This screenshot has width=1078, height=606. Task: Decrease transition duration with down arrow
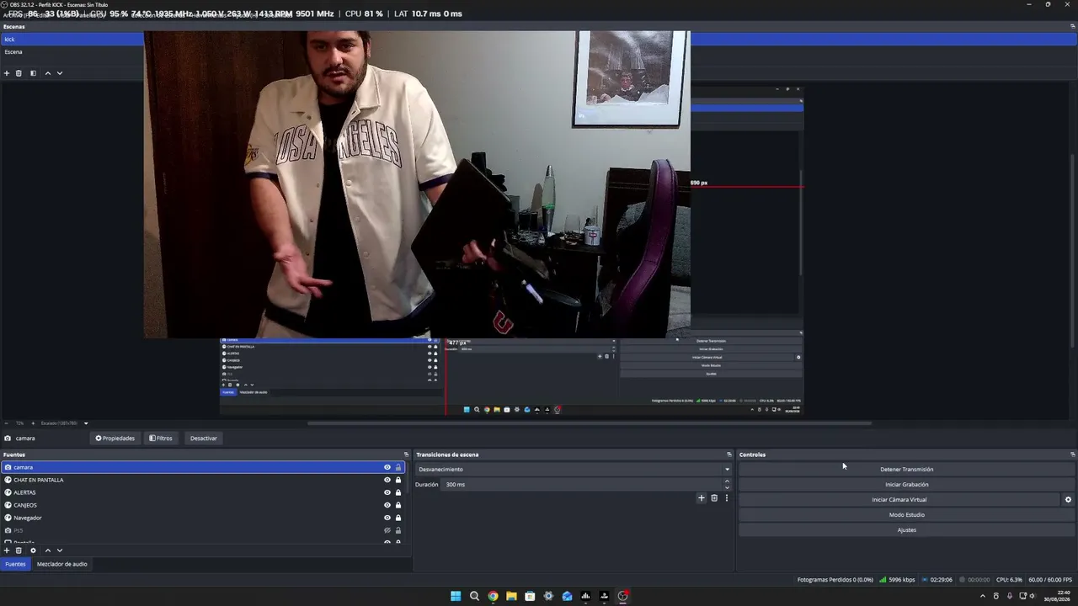tap(727, 487)
